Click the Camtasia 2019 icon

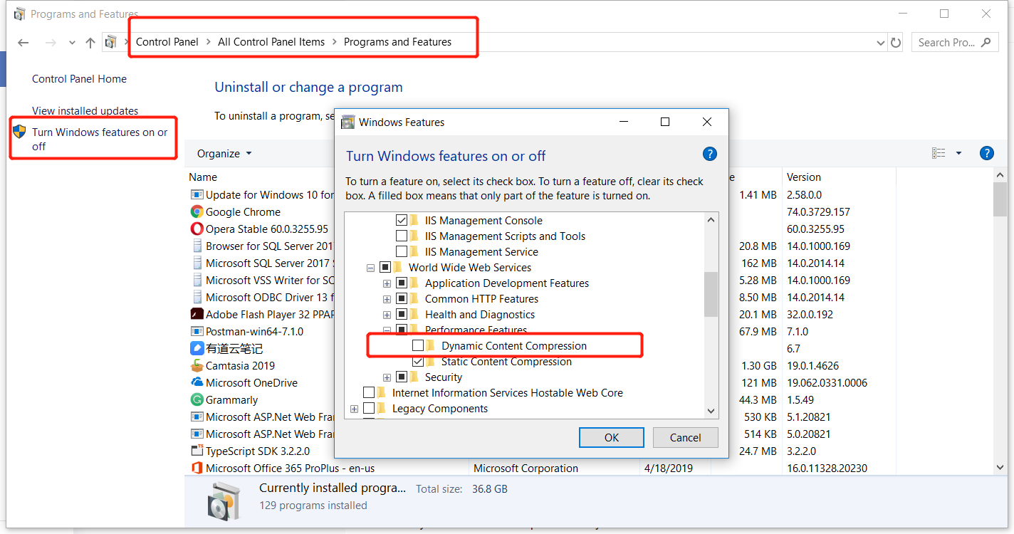click(x=197, y=366)
